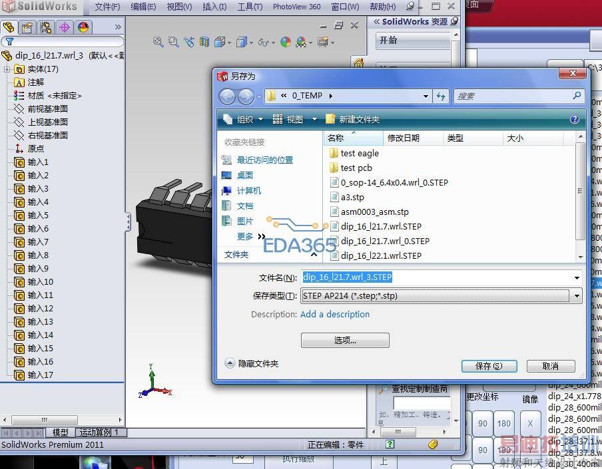The width and height of the screenshot is (602, 469).
Task: Pin the SolidWorks Resources task pane
Action: [x=454, y=21]
